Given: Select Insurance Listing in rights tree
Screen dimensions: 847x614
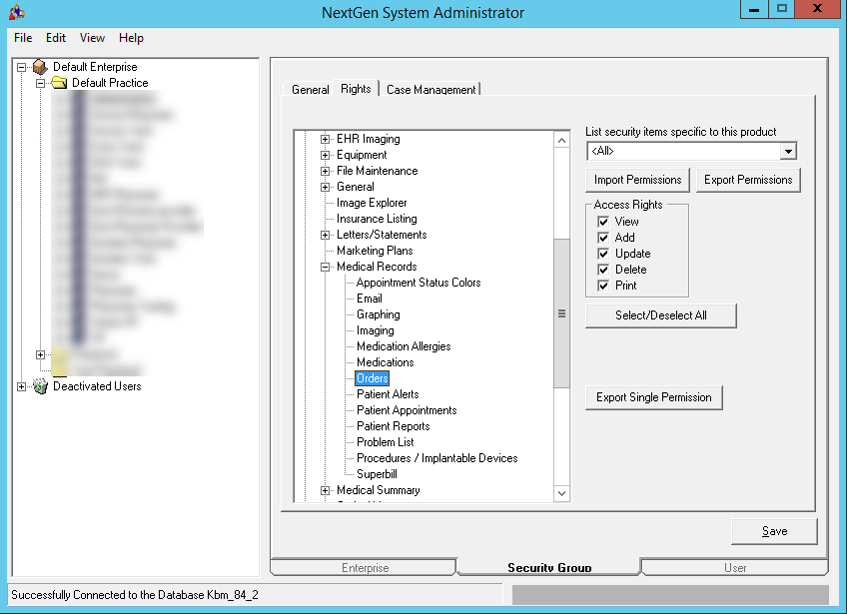Looking at the screenshot, I should coord(377,219).
